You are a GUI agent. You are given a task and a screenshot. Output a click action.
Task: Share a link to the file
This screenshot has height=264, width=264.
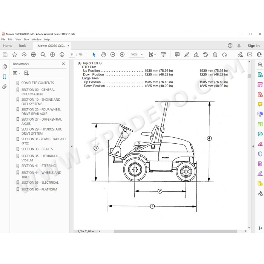point(240,55)
